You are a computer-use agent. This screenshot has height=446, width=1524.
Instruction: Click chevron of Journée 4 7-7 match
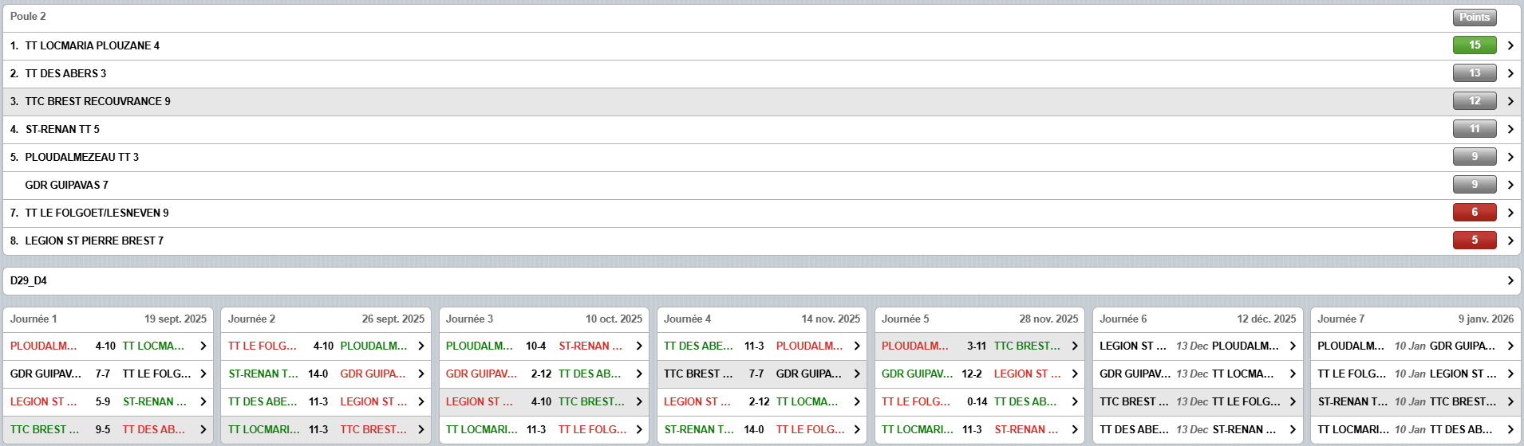click(x=856, y=374)
